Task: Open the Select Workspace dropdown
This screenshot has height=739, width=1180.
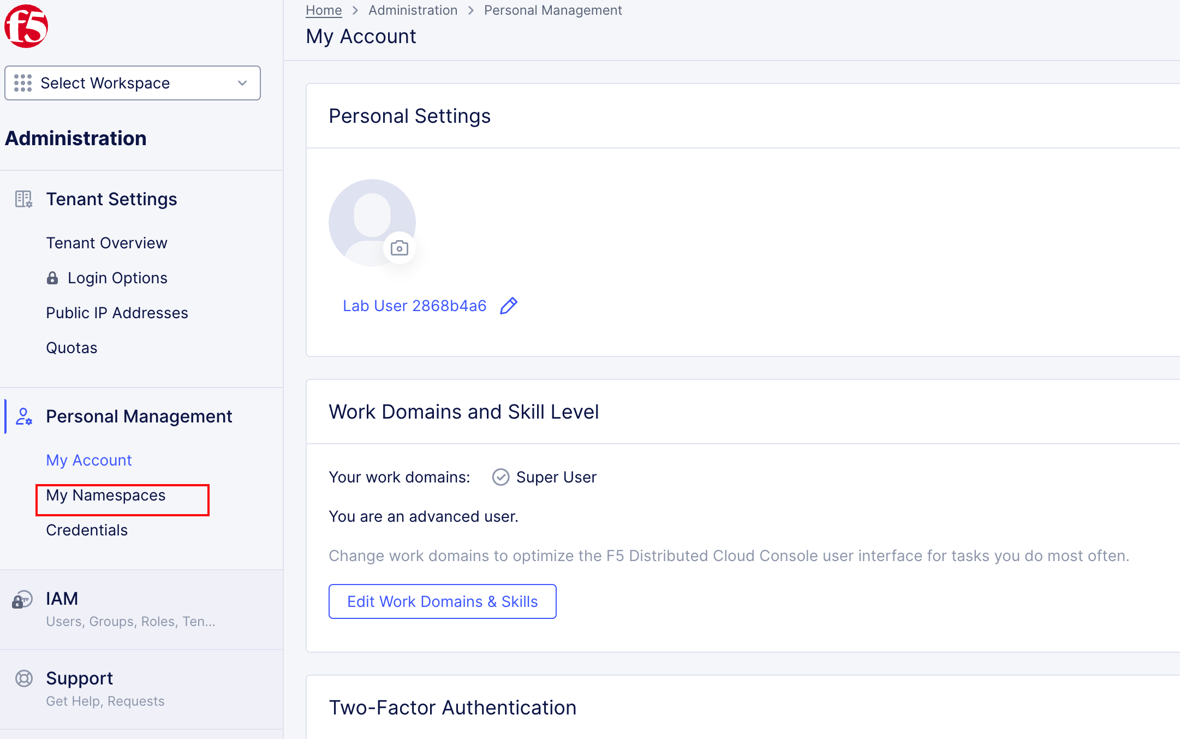Action: (x=133, y=83)
